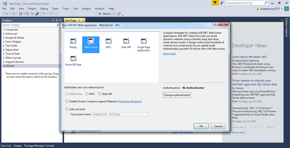Screen dimensions: 290x148
Task: Open the Error List tab
Action: pos(6,146)
